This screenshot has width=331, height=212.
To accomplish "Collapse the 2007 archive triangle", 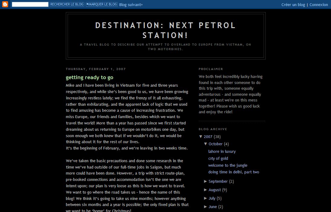I will click(201, 137).
